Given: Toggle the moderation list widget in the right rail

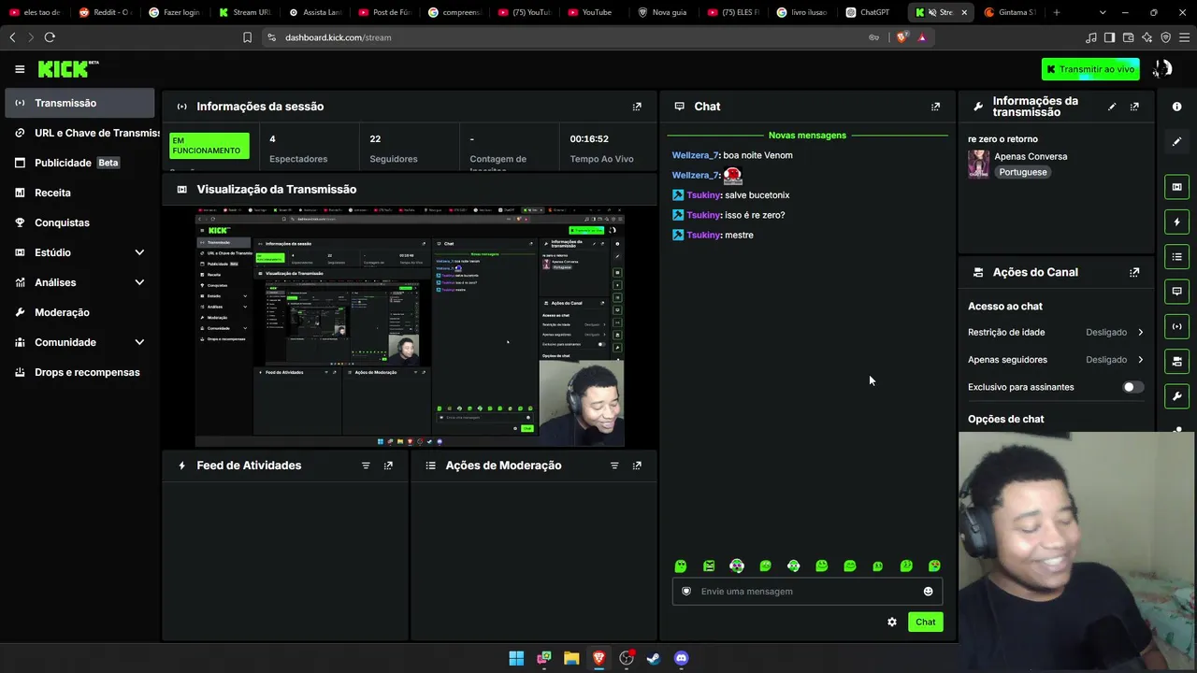Looking at the screenshot, I should click(x=1176, y=256).
